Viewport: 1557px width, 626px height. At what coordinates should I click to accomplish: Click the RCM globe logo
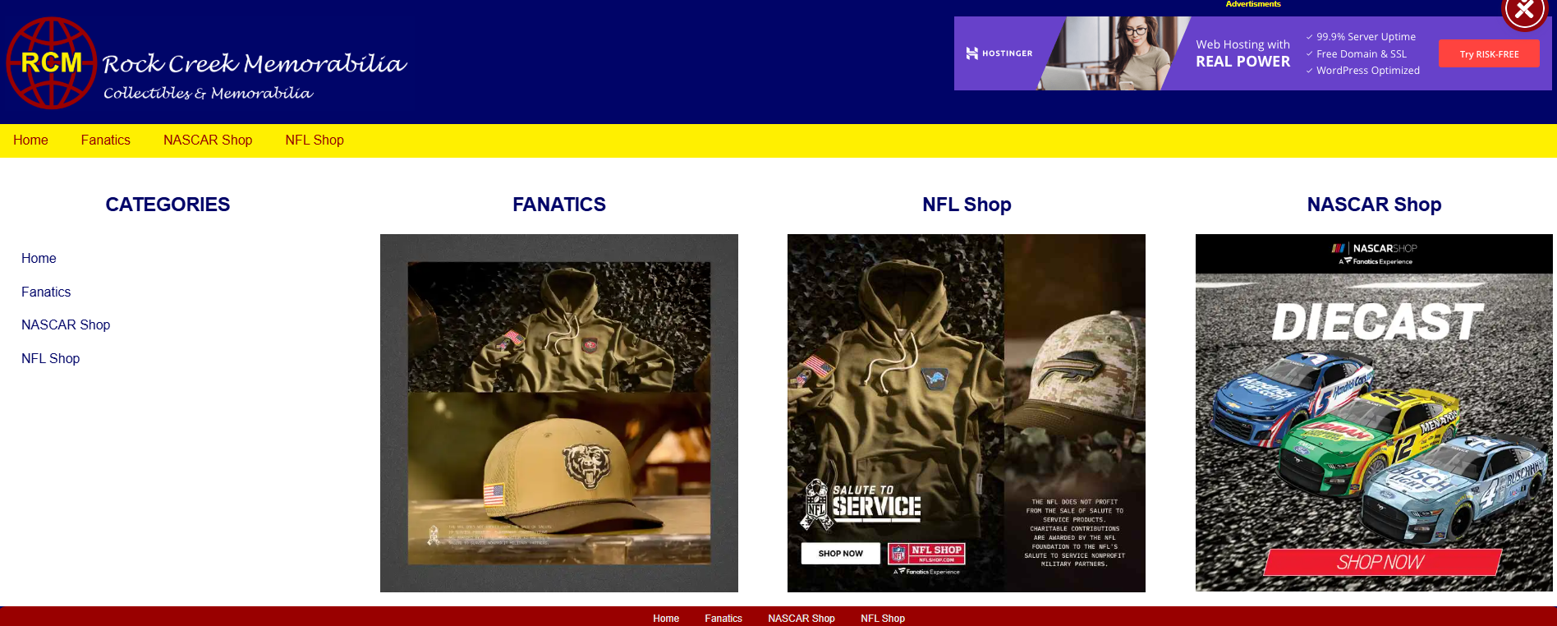pos(52,62)
